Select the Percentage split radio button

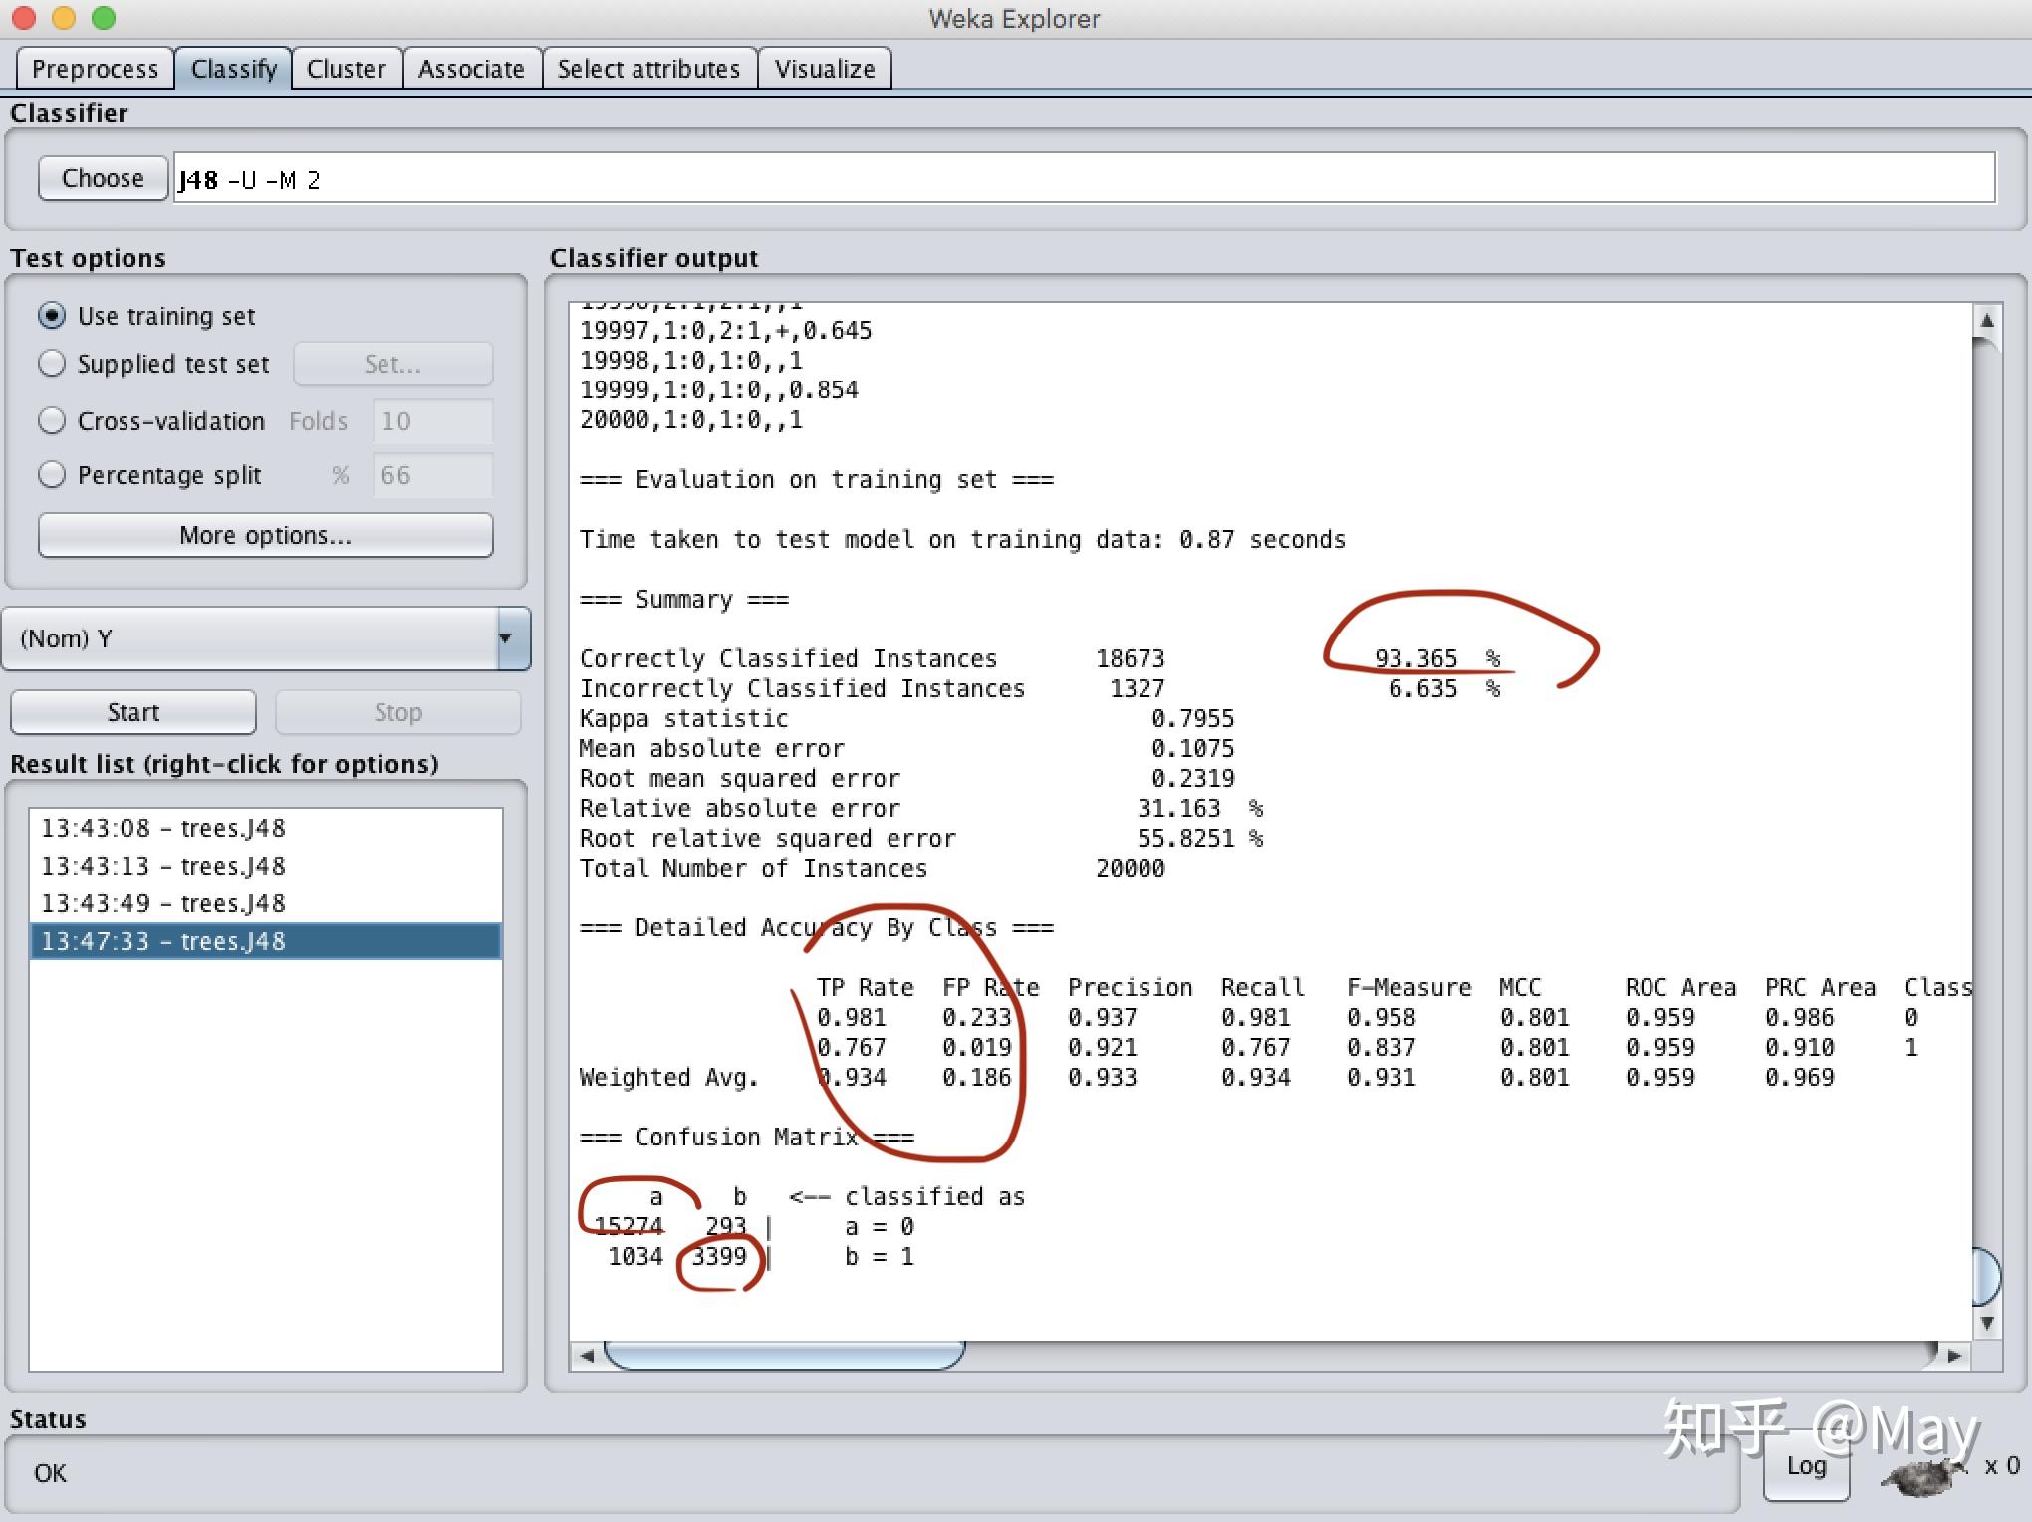coord(52,475)
